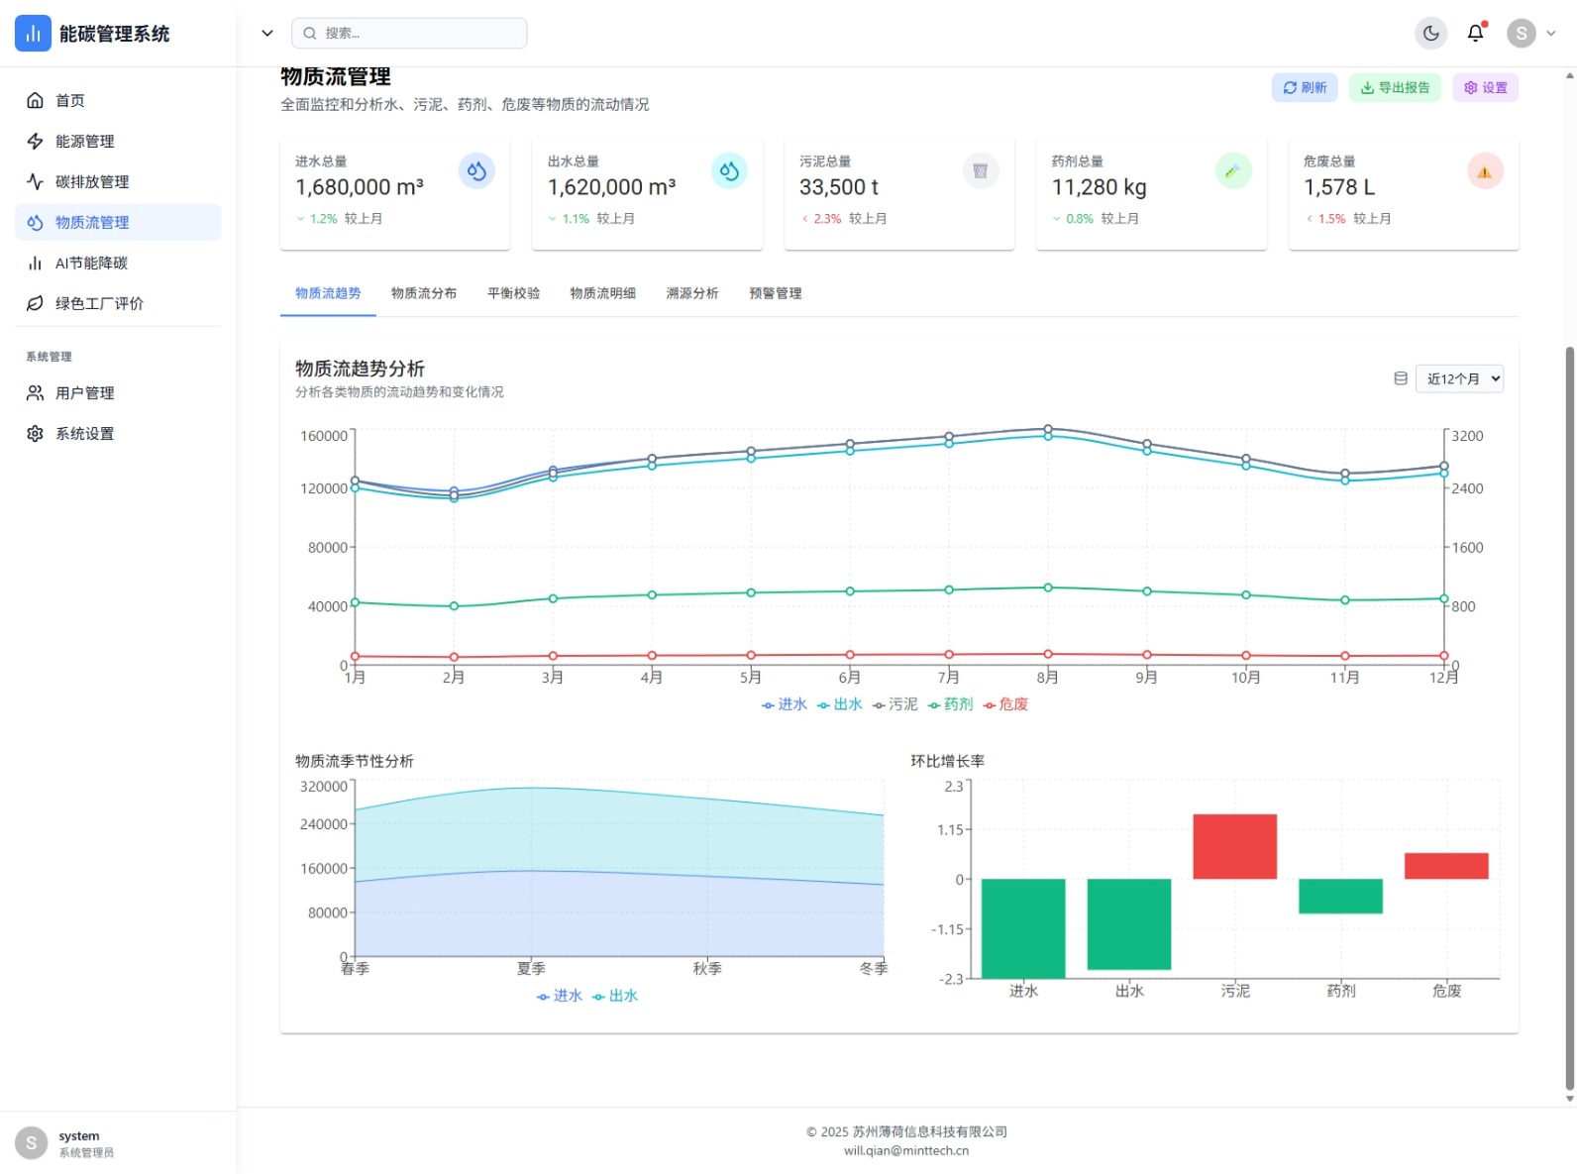
Task: Toggle 危废 series in trend legend
Action: [1005, 704]
